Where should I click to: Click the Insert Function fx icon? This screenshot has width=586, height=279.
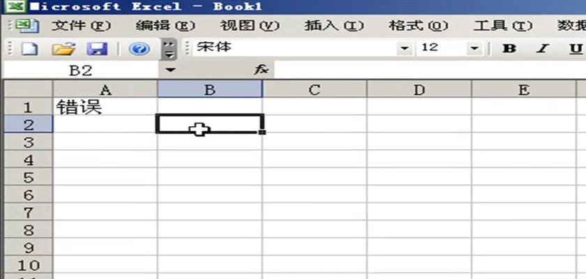tap(261, 70)
